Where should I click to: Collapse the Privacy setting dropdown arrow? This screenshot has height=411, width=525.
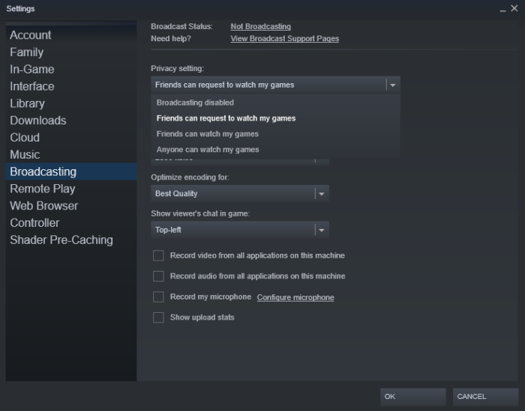pyautogui.click(x=393, y=85)
